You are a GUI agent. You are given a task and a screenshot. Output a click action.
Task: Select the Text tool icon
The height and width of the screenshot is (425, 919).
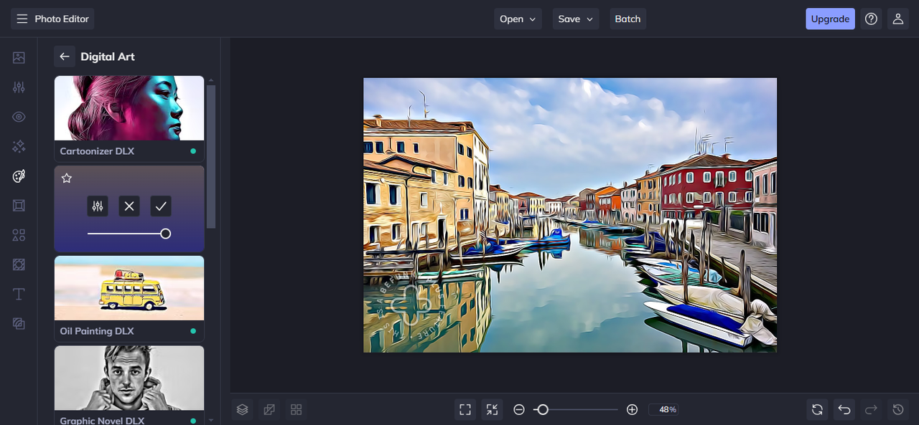[x=19, y=294]
